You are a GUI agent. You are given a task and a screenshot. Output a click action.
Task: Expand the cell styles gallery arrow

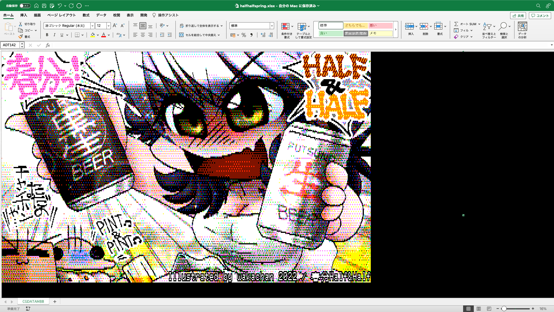(396, 29)
